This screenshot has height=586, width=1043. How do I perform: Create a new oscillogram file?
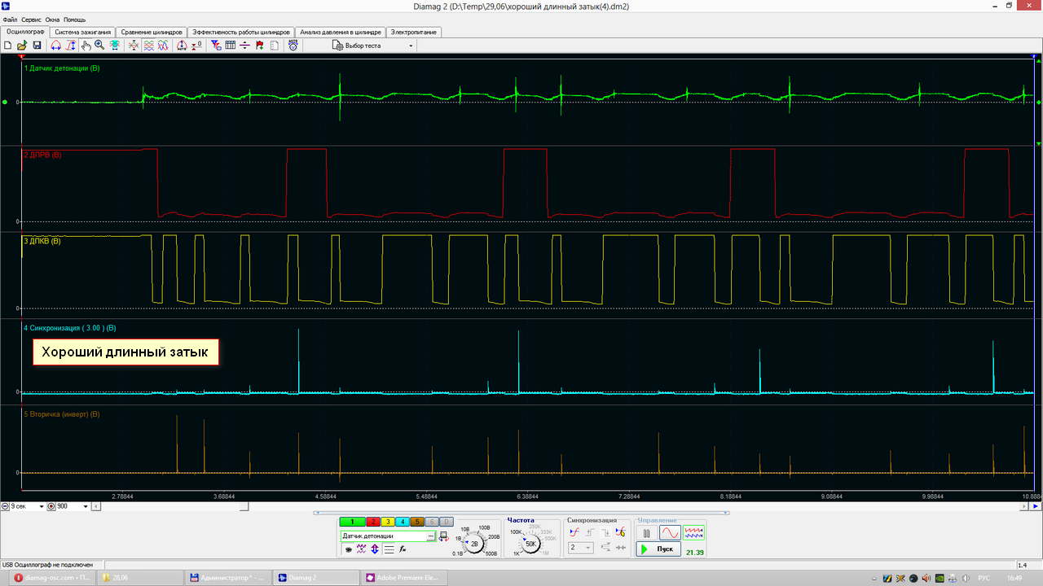(x=7, y=46)
